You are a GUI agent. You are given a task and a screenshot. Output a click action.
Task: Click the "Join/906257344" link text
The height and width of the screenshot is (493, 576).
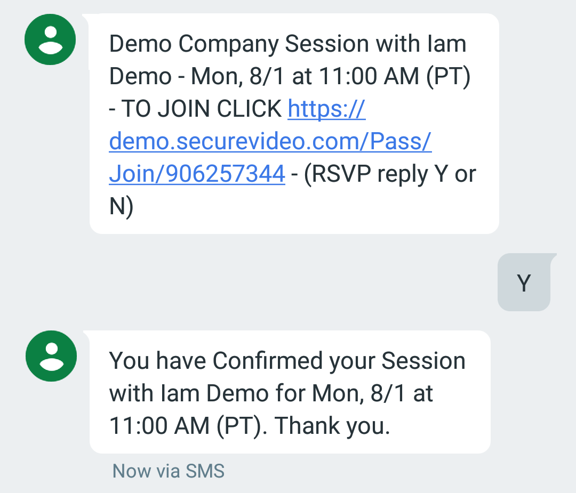197,174
